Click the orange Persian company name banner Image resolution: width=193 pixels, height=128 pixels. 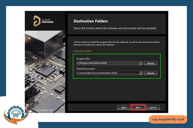pos(167,119)
